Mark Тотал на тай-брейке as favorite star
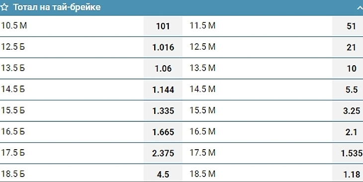This screenshot has width=363, height=182. (4, 7)
